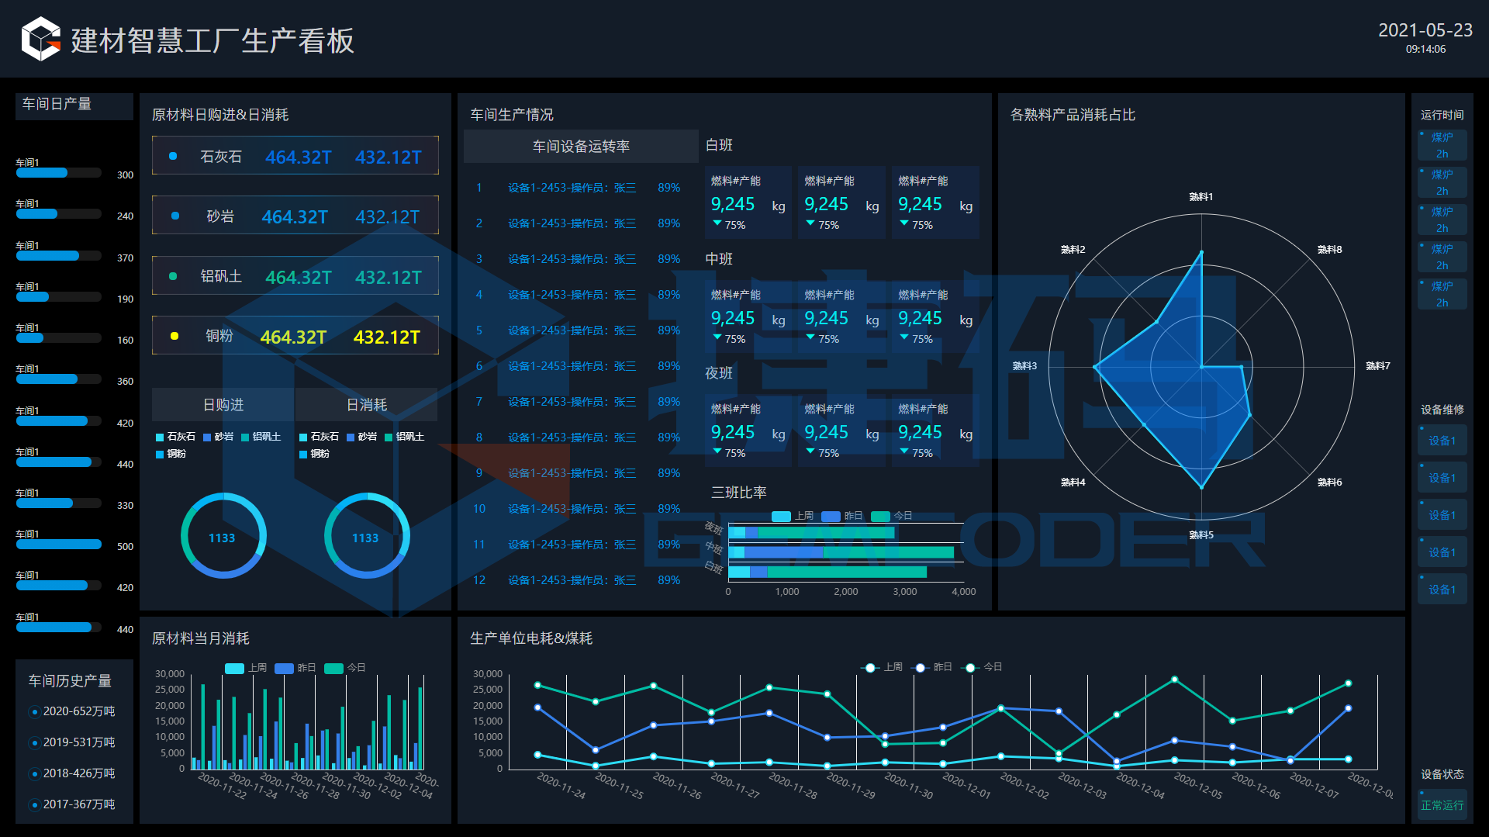Click the 正常运行 status button
The image size is (1489, 837).
point(1442,805)
